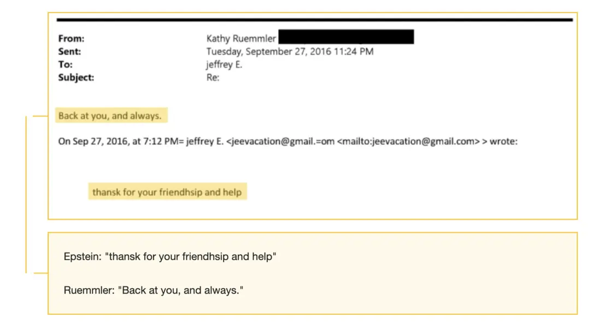This screenshot has width=615, height=323.
Task: Click the vertical yellow connector line
Action: (26, 194)
